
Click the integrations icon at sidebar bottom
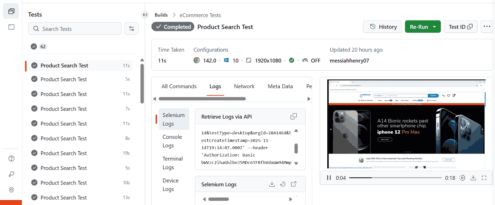pos(11,190)
